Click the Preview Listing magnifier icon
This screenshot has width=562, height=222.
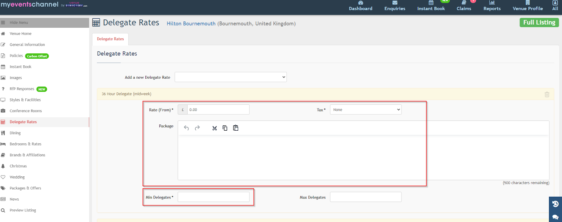[x=3, y=210]
